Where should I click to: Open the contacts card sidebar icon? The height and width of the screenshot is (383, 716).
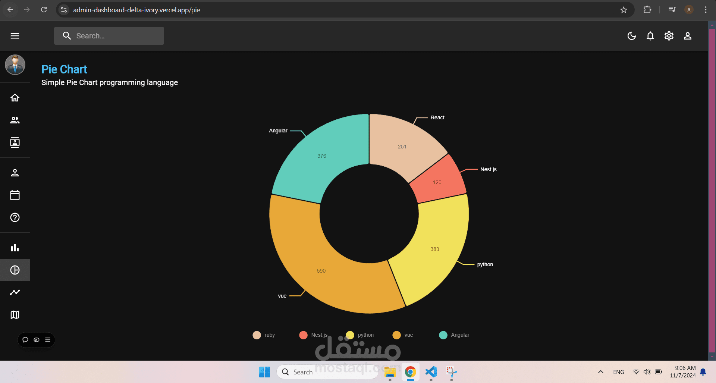pyautogui.click(x=15, y=142)
